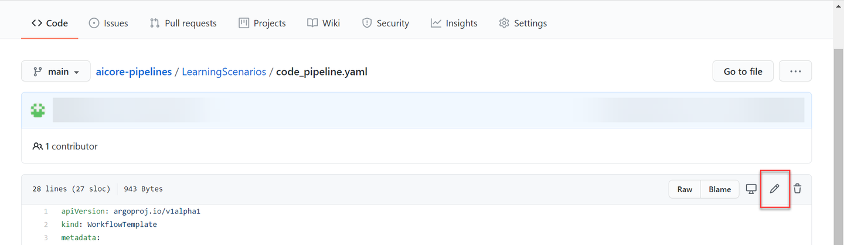Switch to the Issues tab
Viewport: 844px width, 245px height.
(x=108, y=23)
